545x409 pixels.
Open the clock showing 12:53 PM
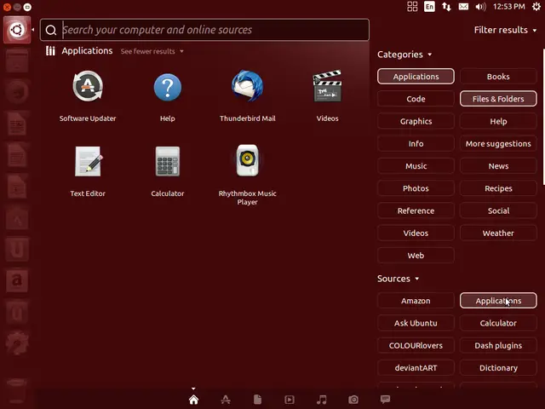tap(509, 7)
